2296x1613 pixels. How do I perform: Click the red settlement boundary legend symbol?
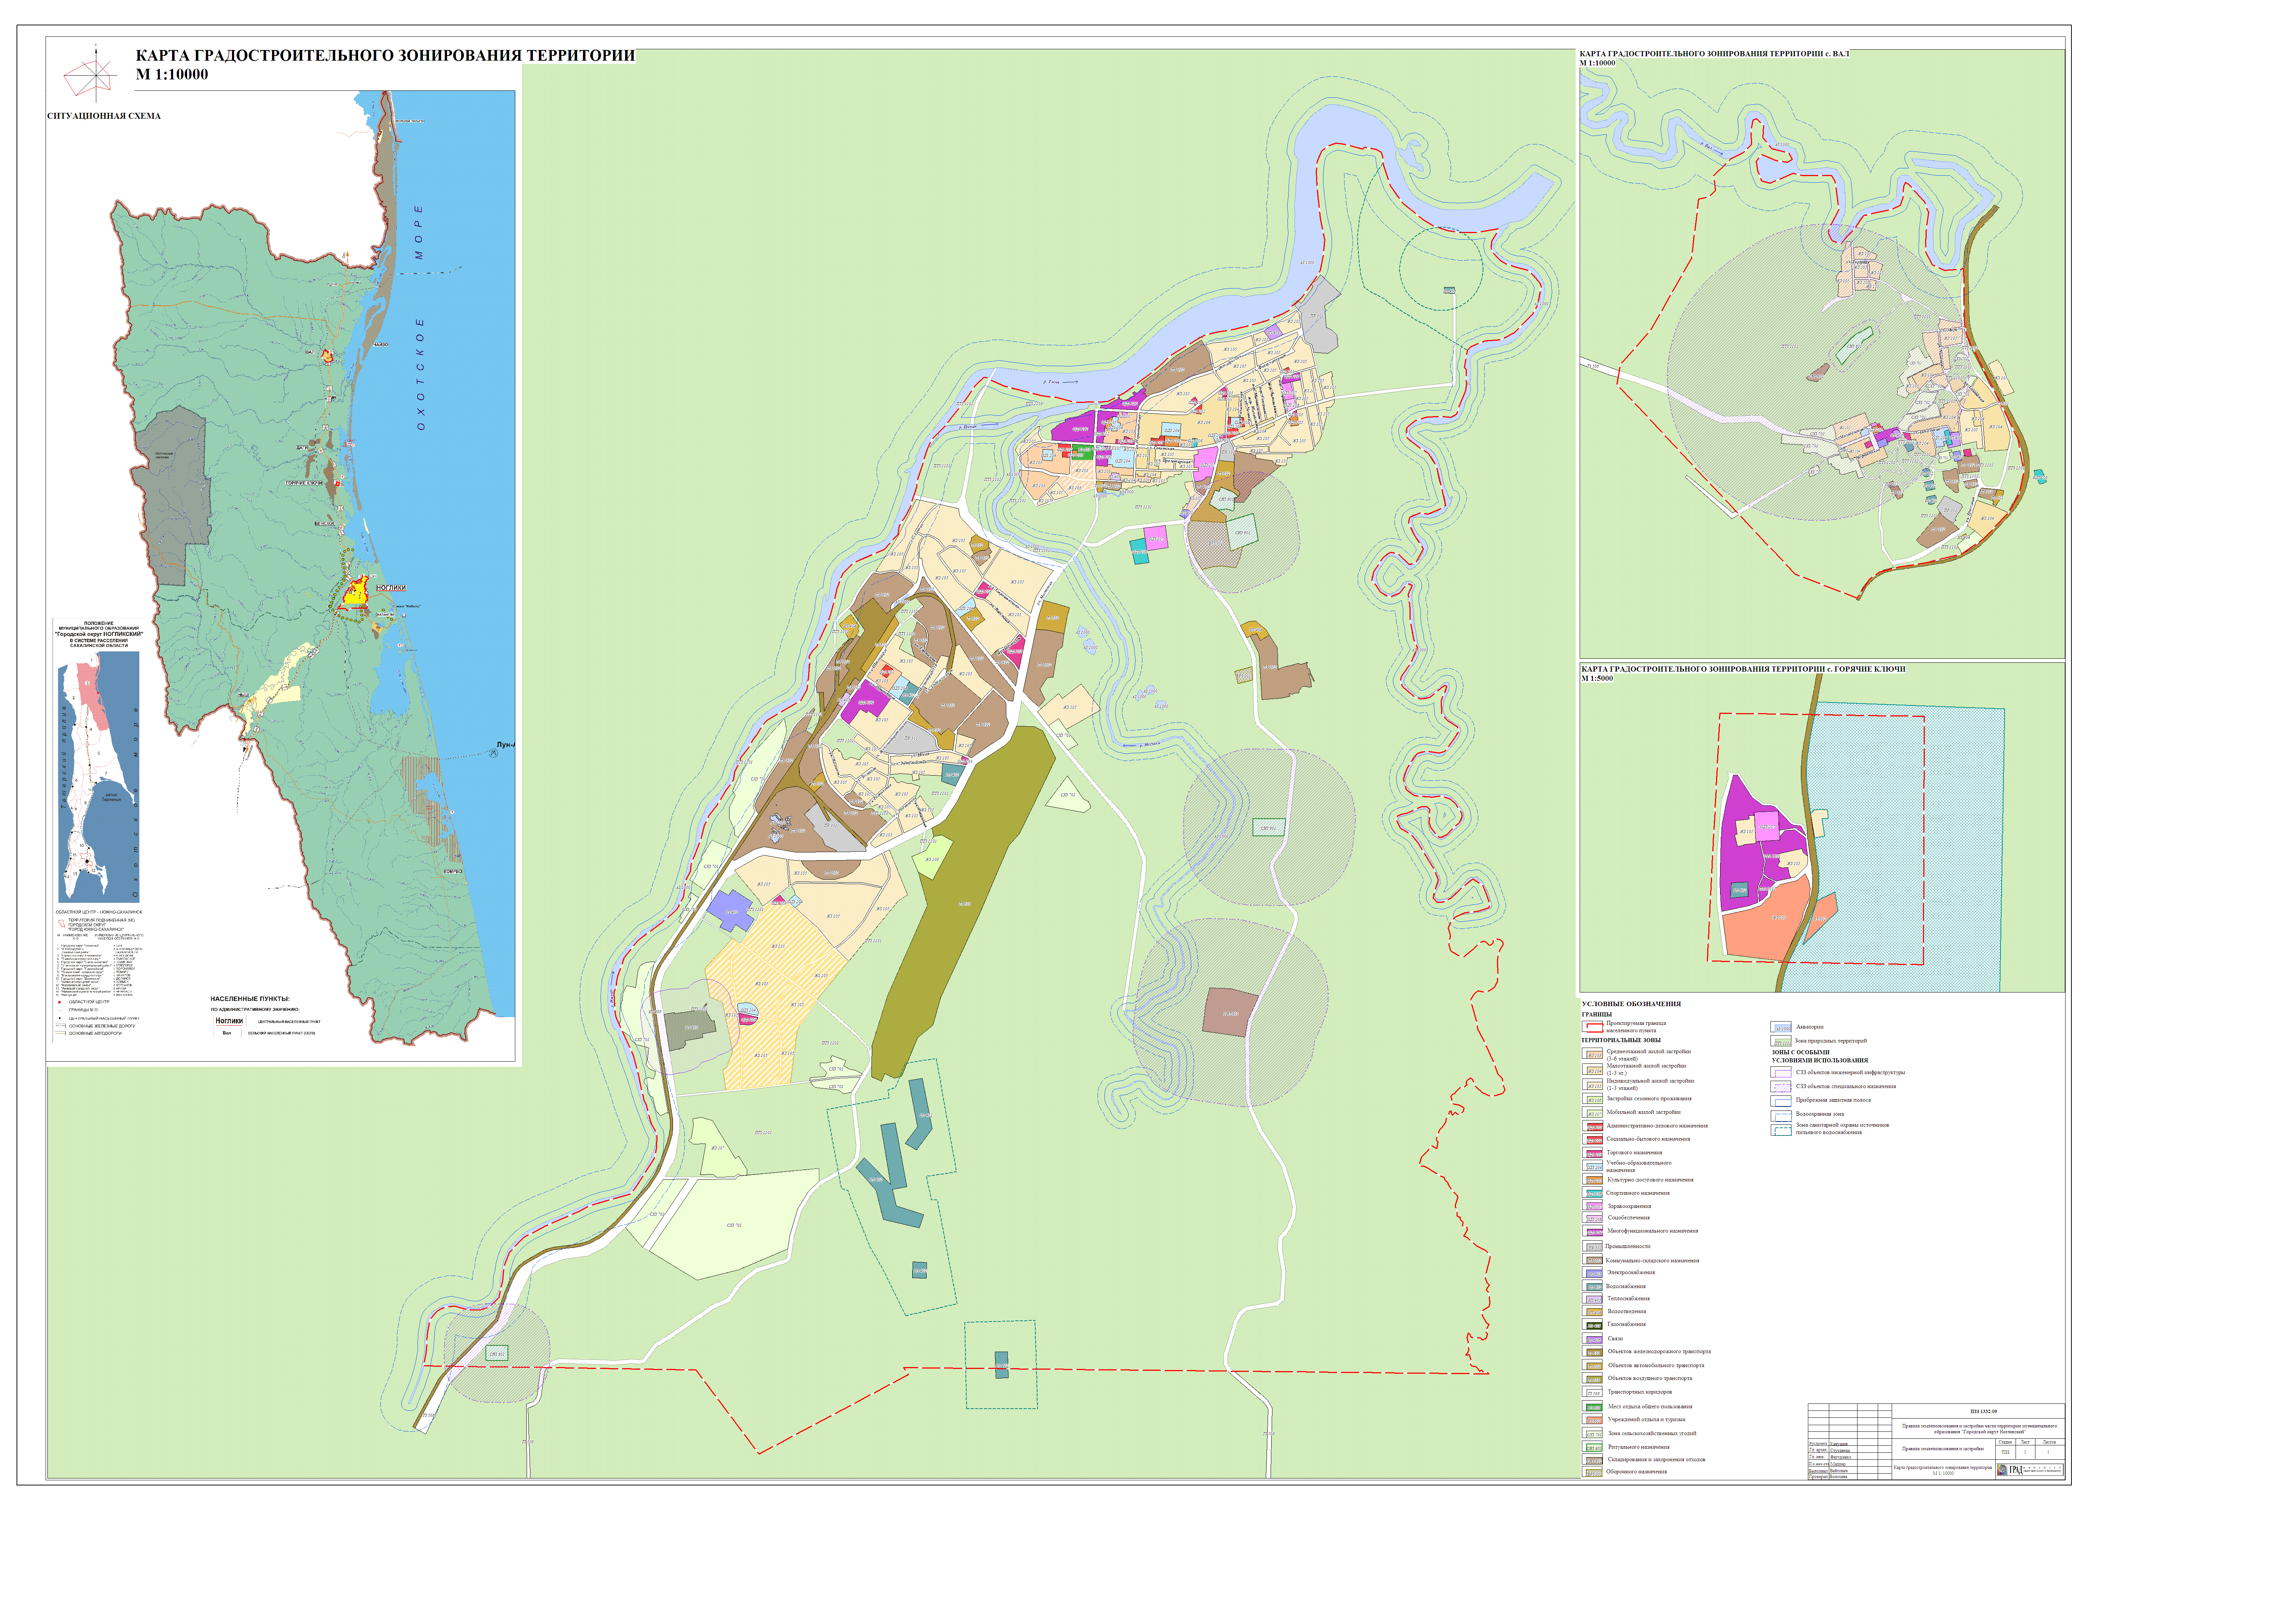pos(1593,1027)
